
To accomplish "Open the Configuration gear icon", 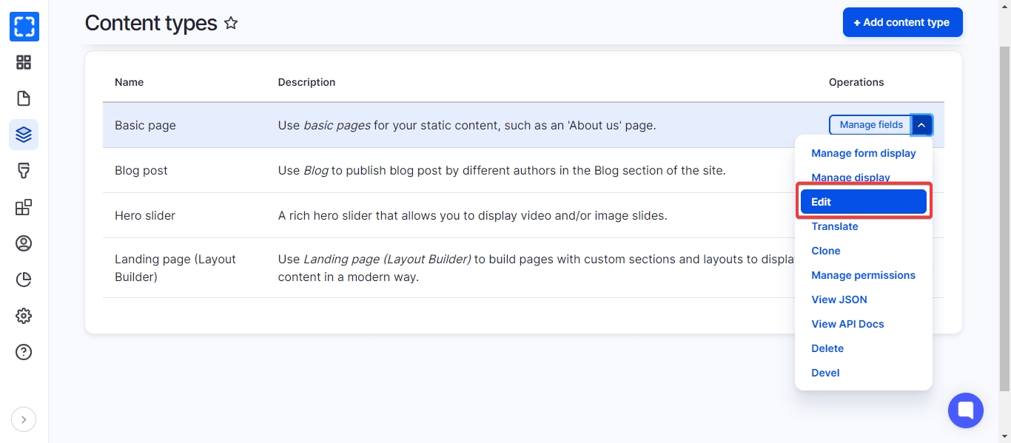I will tap(24, 316).
